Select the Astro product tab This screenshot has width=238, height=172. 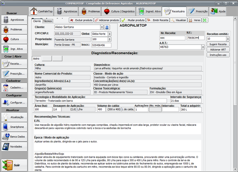pyautogui.click(x=36, y=59)
